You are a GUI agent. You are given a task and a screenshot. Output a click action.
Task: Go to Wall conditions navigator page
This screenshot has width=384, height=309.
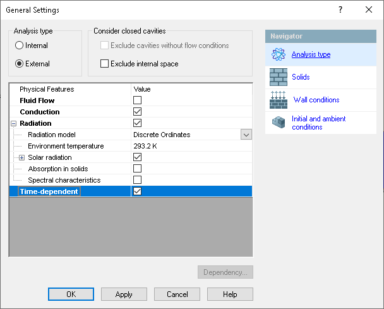pos(316,100)
